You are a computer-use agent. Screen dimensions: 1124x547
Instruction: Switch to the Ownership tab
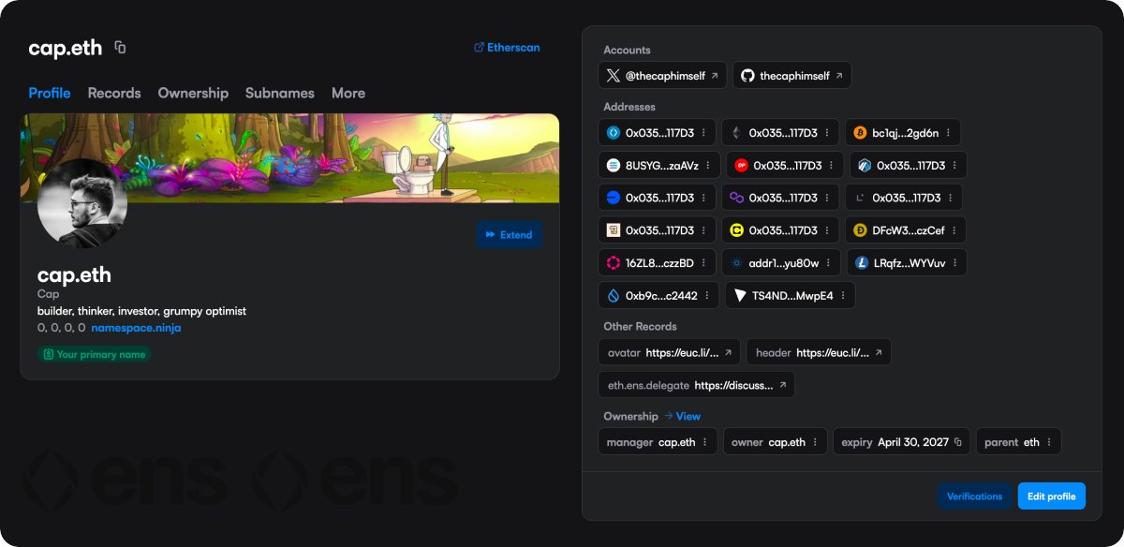(x=193, y=93)
